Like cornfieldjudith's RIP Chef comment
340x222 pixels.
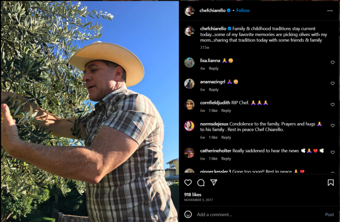pyautogui.click(x=332, y=105)
